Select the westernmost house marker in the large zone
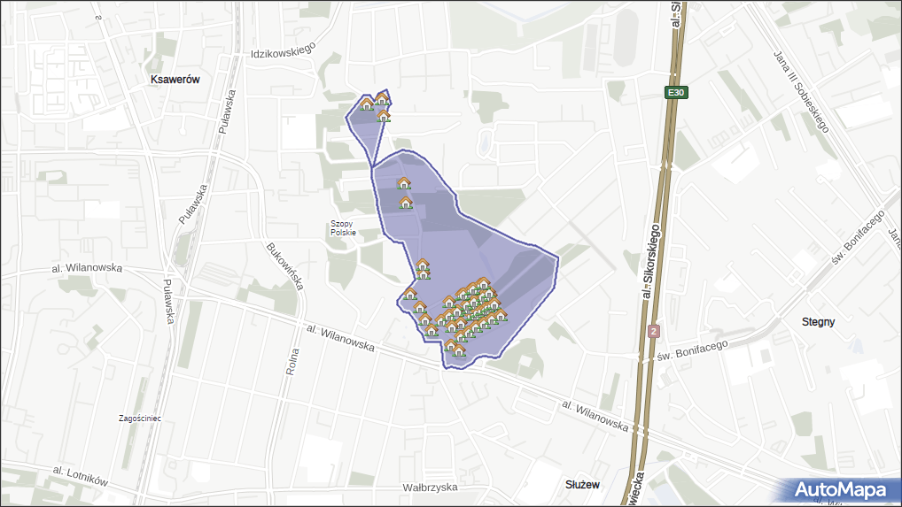Screen dimensions: 902x507 tap(409, 293)
